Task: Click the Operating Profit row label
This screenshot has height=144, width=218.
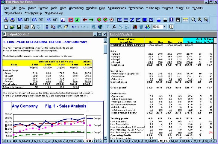Action: coord(121,135)
